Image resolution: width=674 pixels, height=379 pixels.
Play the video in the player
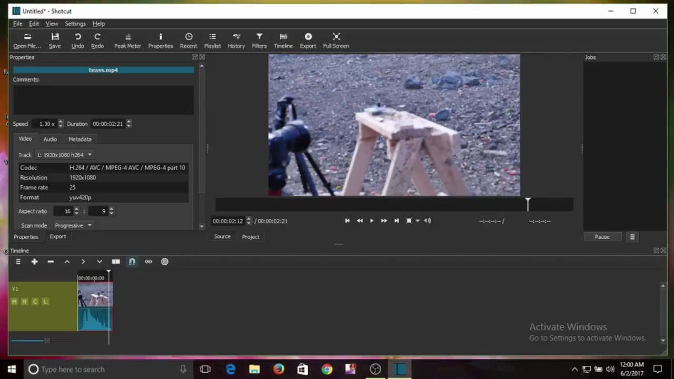point(372,221)
